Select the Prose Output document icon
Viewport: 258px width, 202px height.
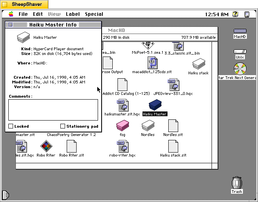click(108, 63)
